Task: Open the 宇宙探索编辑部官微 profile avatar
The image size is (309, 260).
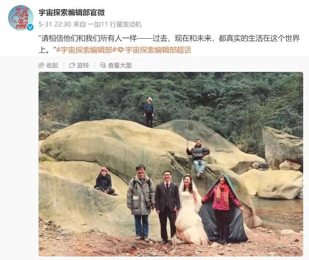Action: [x=21, y=18]
